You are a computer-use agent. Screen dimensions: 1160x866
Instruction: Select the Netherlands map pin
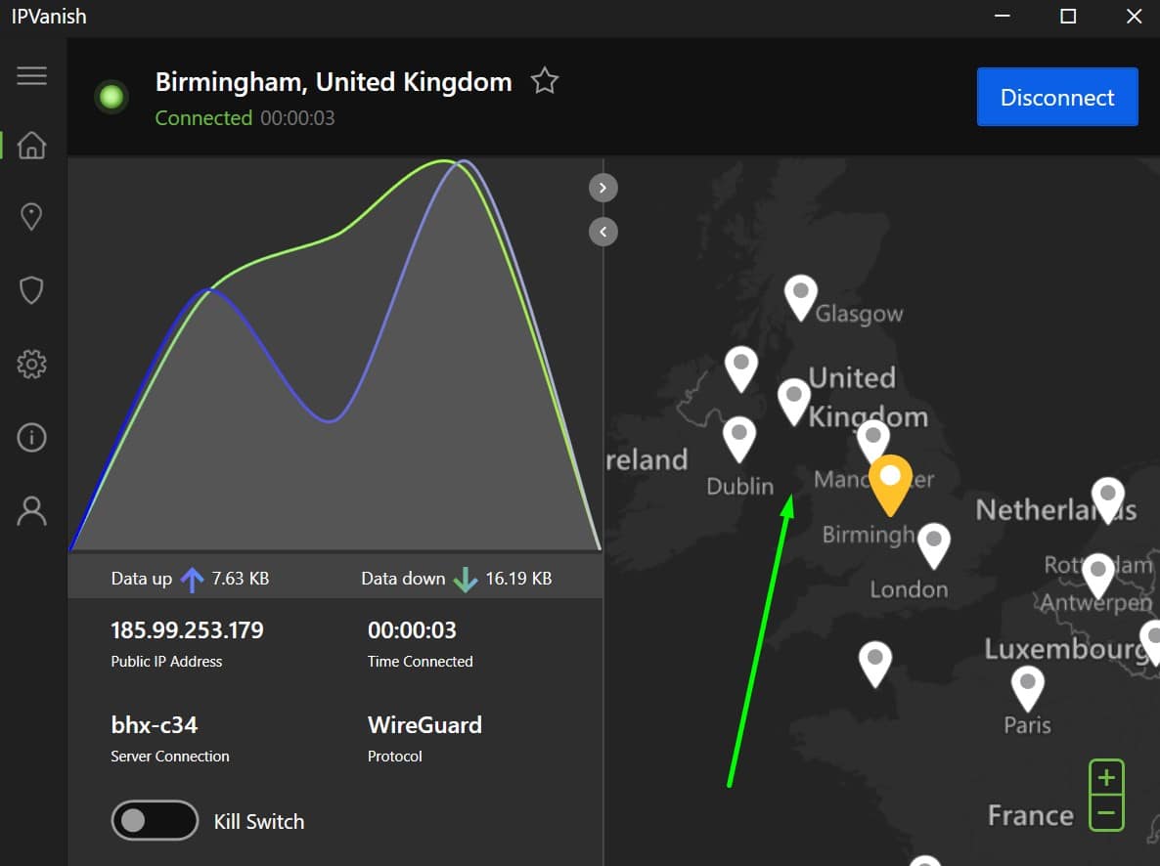pyautogui.click(x=1107, y=499)
